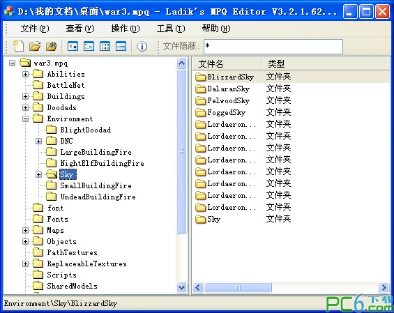The height and width of the screenshot is (313, 394).
Task: Select BlizzardSky folder in file list
Action: (x=230, y=77)
